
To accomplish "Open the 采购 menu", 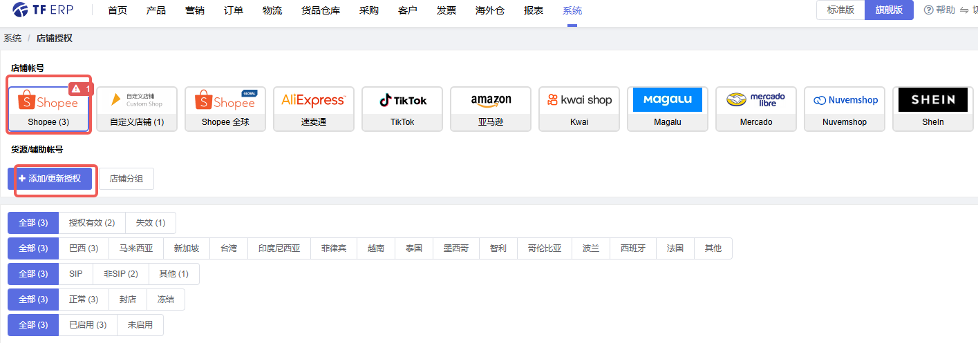I will [369, 10].
